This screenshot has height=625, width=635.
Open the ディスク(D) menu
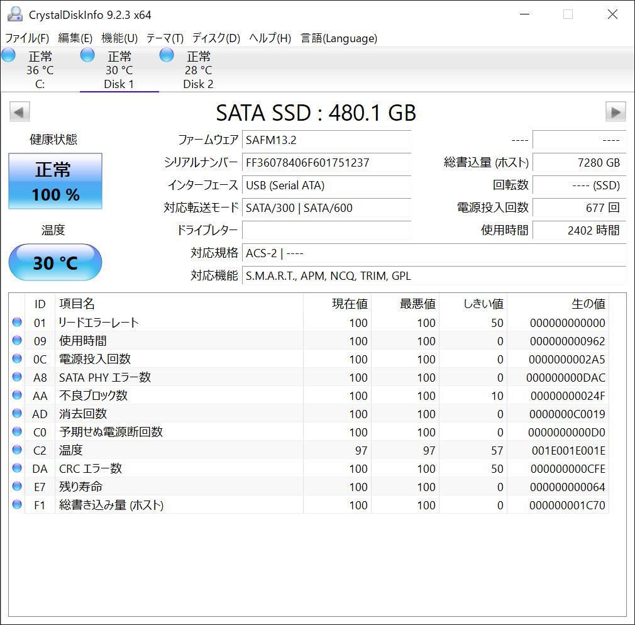[x=216, y=38]
